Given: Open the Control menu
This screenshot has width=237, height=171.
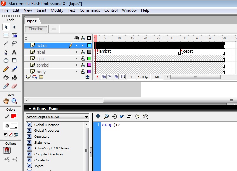Looking at the screenshot, I should point(111,10).
